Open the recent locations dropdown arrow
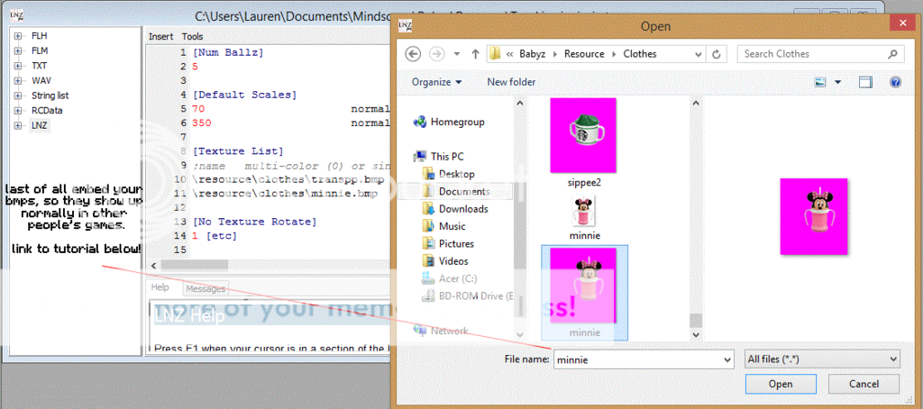The width and height of the screenshot is (923, 409). point(456,54)
